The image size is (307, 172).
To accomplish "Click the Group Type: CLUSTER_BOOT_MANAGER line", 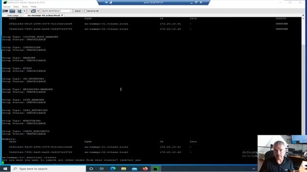I will [x=30, y=37].
